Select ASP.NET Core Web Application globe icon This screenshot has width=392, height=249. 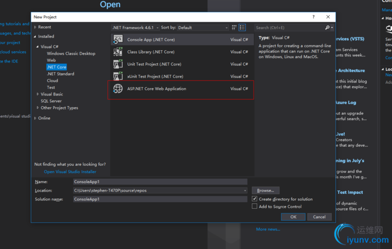pyautogui.click(x=118, y=89)
